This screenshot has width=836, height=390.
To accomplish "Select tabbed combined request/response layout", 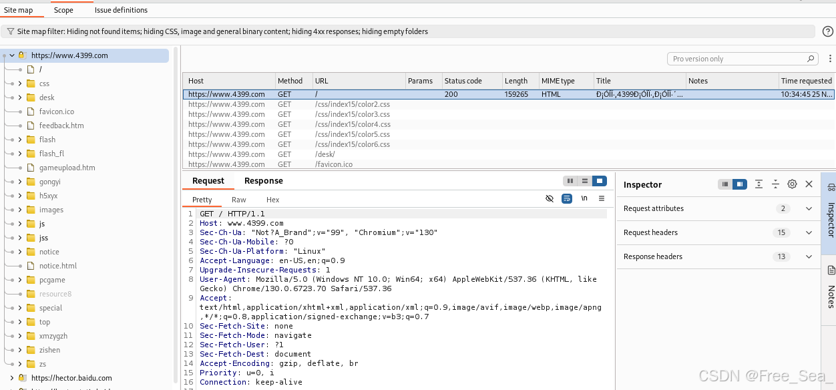I will coord(600,181).
